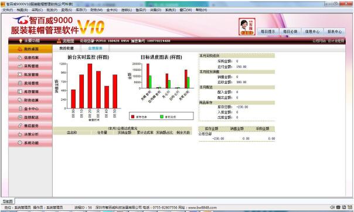Screen dimensions: 354x212
Task: Open the 文件(F) menu
Action: point(8,10)
